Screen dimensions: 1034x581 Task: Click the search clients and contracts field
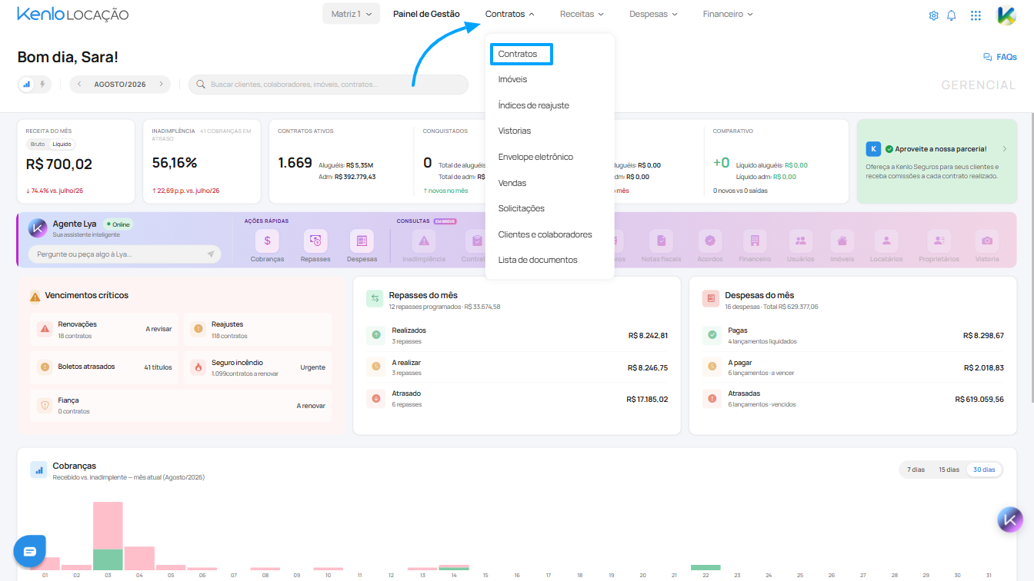(x=329, y=85)
